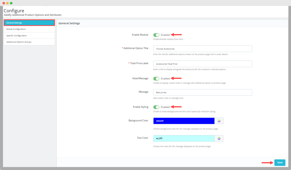This screenshot has width=291, height=170.
Task: Click the red close window button
Action: coord(3,3)
